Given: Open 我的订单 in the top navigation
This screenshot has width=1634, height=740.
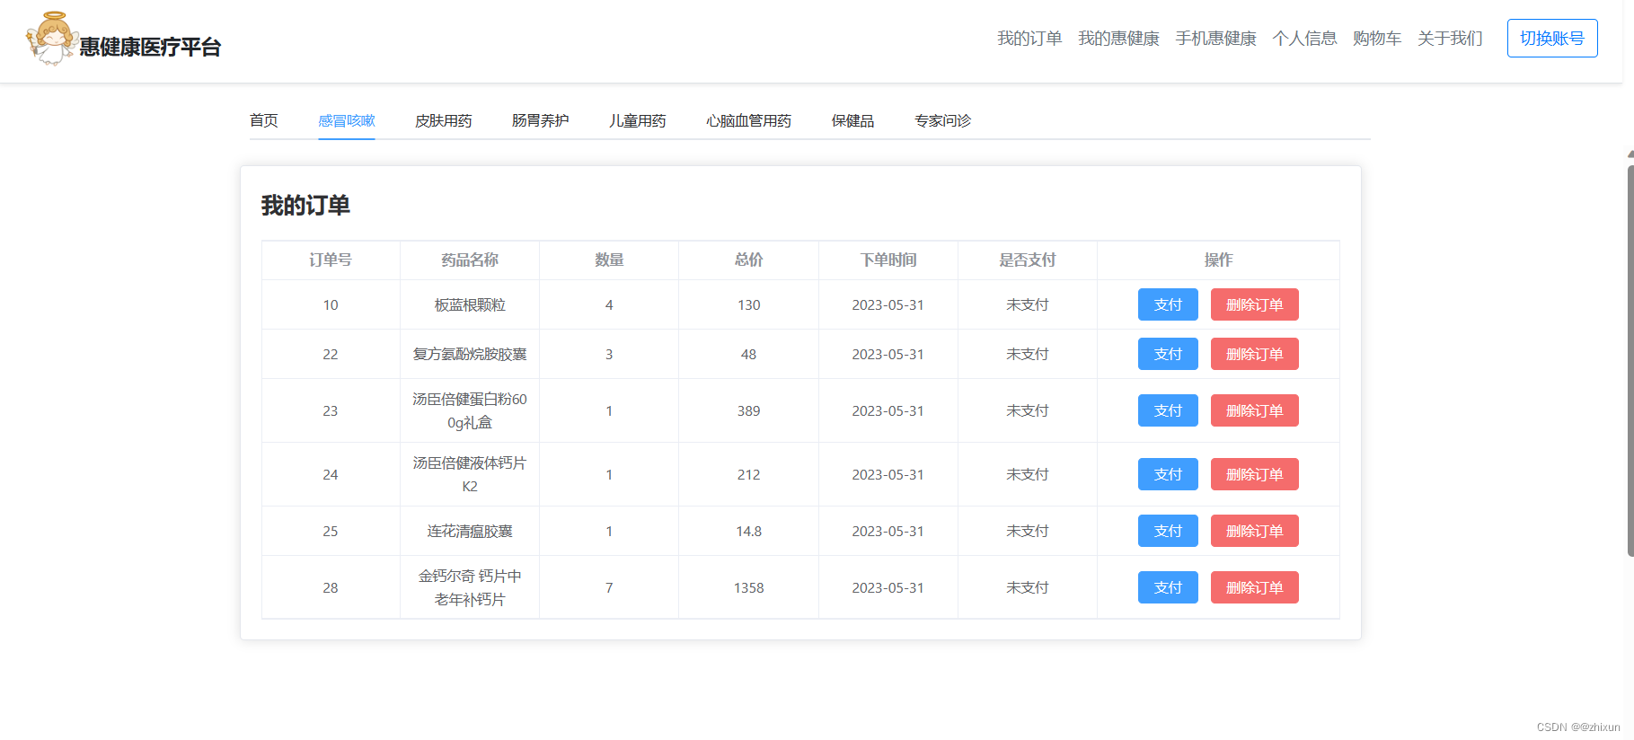Looking at the screenshot, I should point(1029,39).
